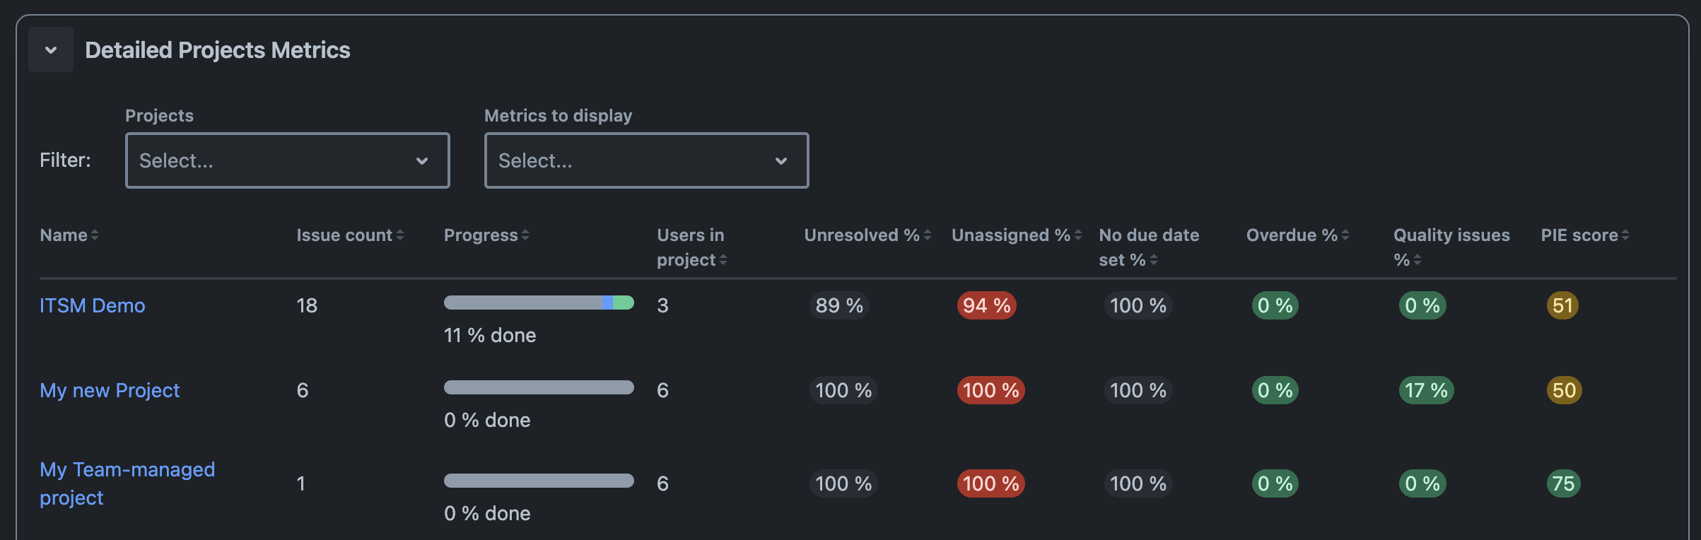Click the ITSM Demo progress bar
This screenshot has height=540, width=1701.
539,303
